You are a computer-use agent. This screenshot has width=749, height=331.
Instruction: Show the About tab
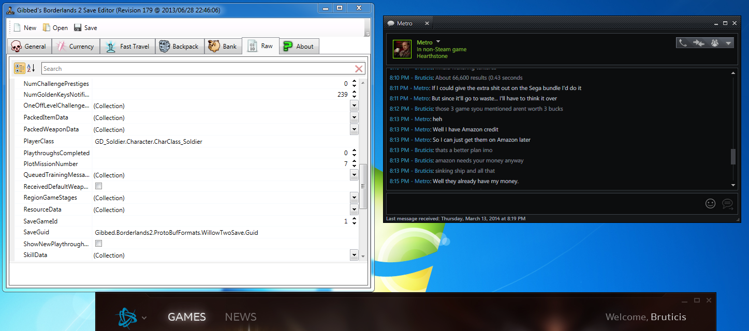pyautogui.click(x=299, y=46)
